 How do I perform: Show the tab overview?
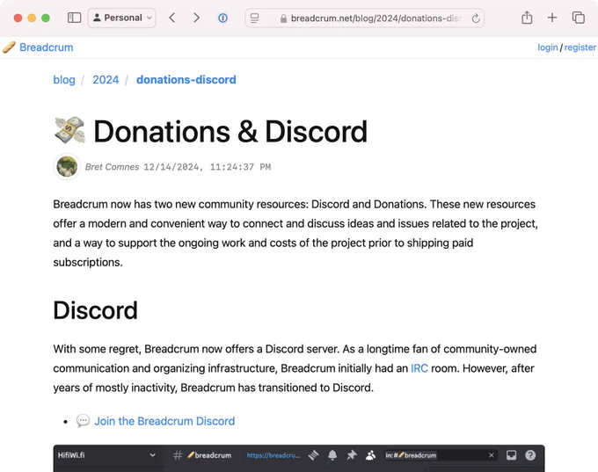tap(578, 18)
